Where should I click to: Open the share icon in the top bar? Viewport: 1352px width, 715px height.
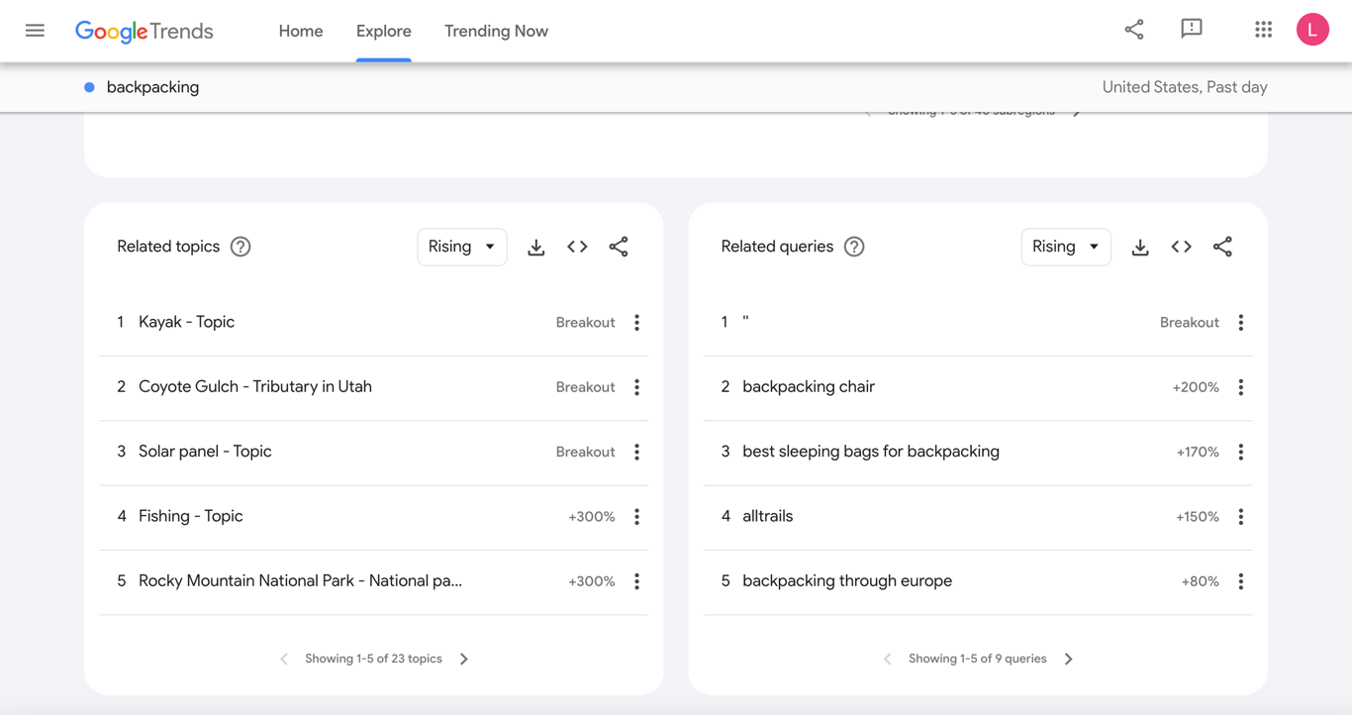click(1133, 30)
